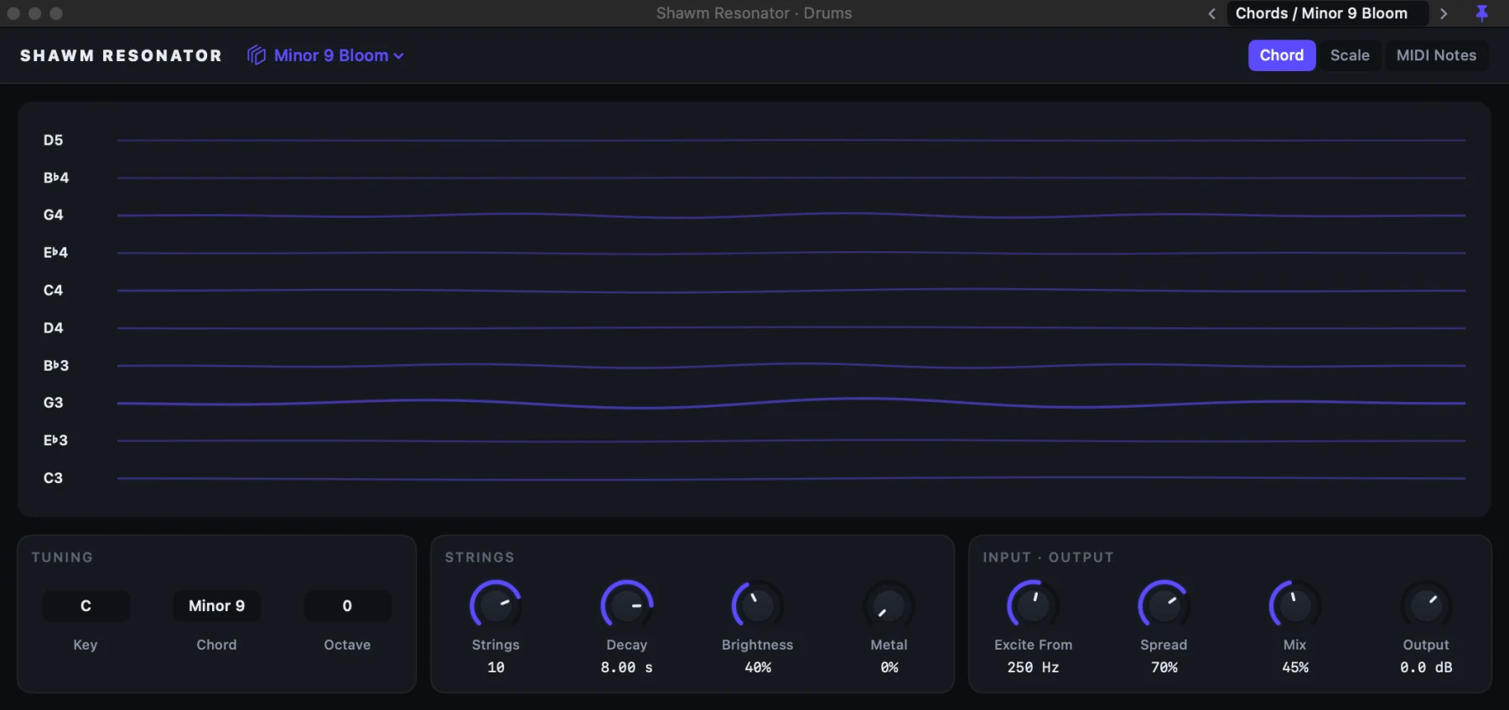Click the Spread knob
The image size is (1509, 710).
click(1164, 605)
